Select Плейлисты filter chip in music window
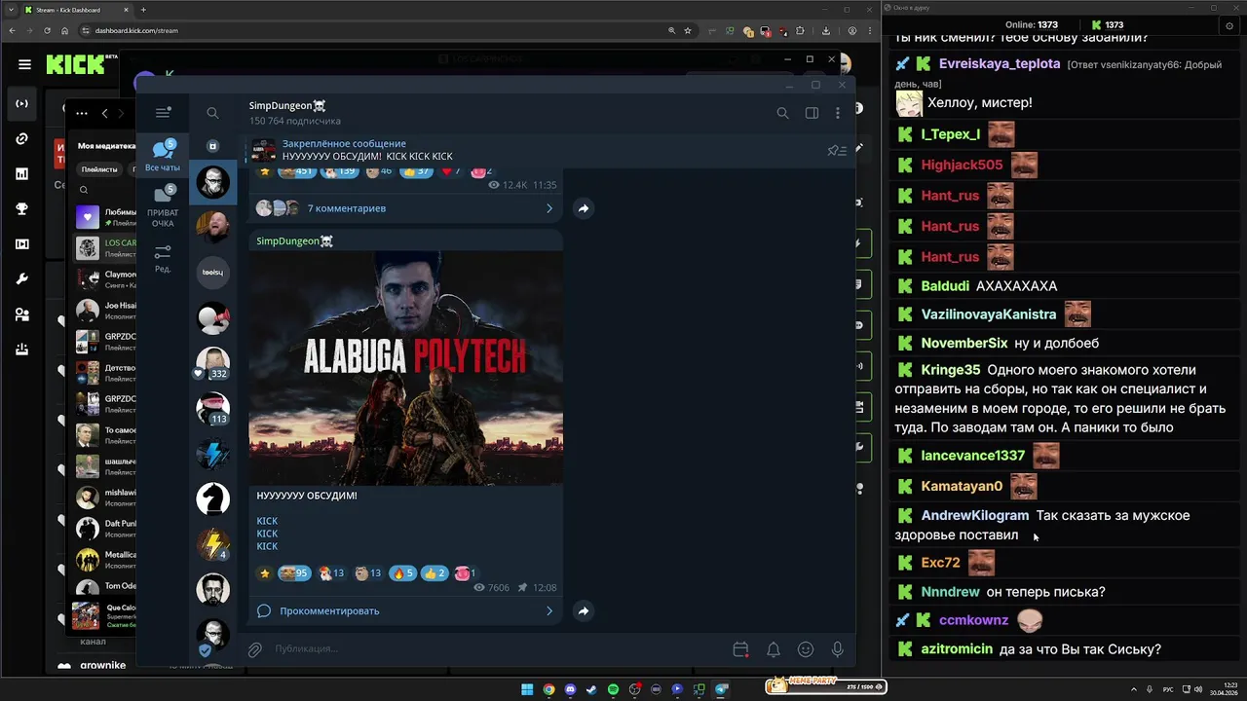The width and height of the screenshot is (1247, 701). click(x=99, y=168)
